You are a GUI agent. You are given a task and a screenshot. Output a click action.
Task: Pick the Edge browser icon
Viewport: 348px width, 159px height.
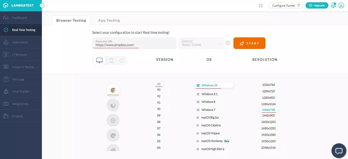coord(113,135)
